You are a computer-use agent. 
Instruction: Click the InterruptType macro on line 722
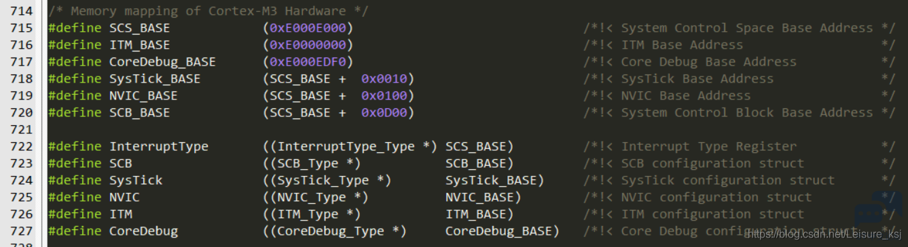pyautogui.click(x=159, y=146)
